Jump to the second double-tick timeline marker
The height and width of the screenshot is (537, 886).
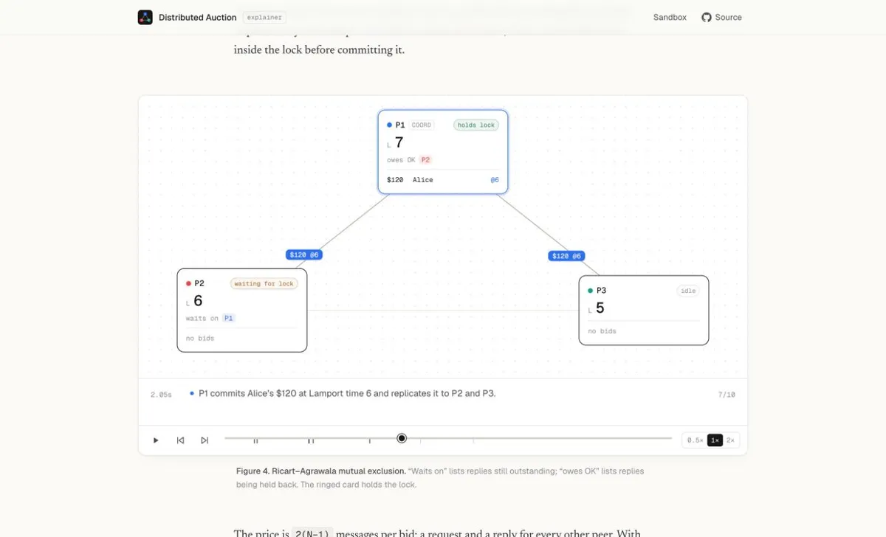[311, 440]
